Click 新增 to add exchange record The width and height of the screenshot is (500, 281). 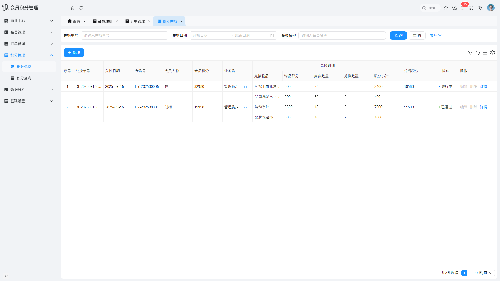coord(74,53)
